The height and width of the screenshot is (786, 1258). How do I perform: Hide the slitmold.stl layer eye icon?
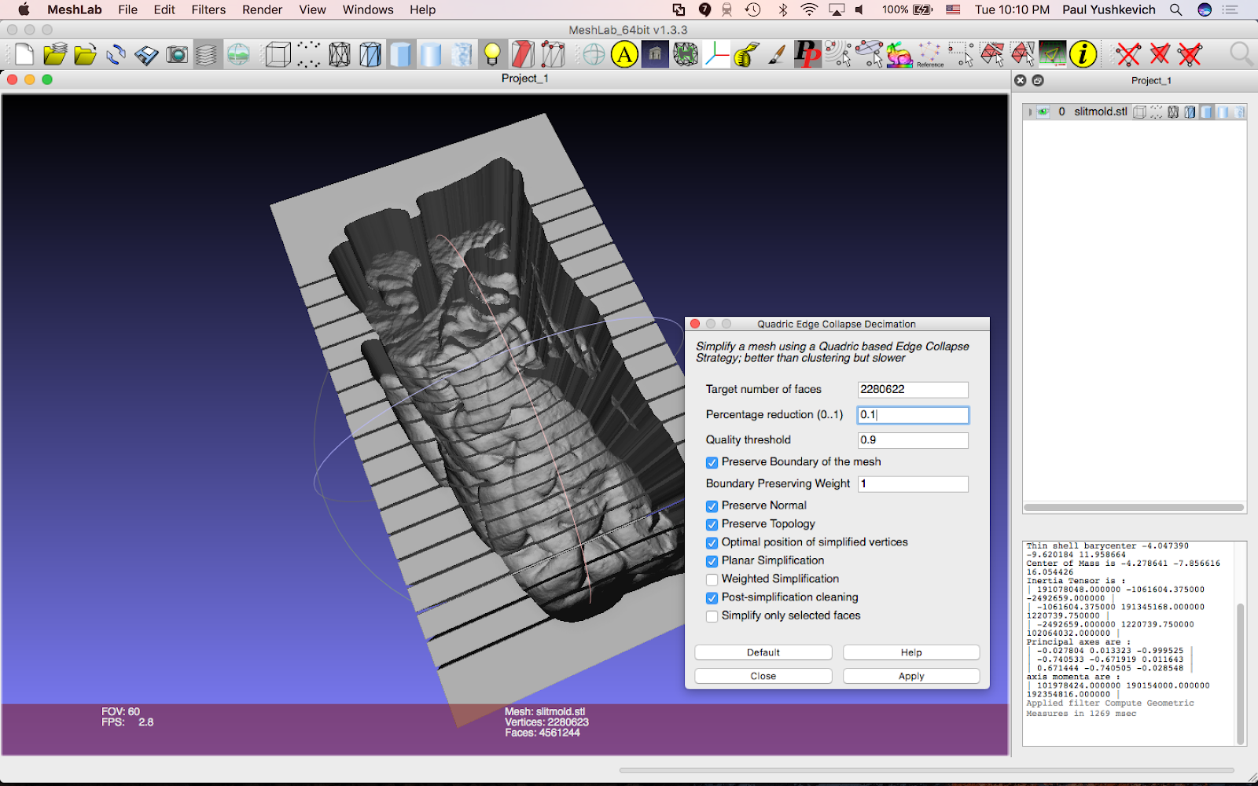(x=1043, y=112)
